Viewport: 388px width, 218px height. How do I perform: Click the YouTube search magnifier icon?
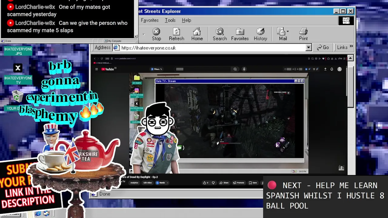pos(235,69)
